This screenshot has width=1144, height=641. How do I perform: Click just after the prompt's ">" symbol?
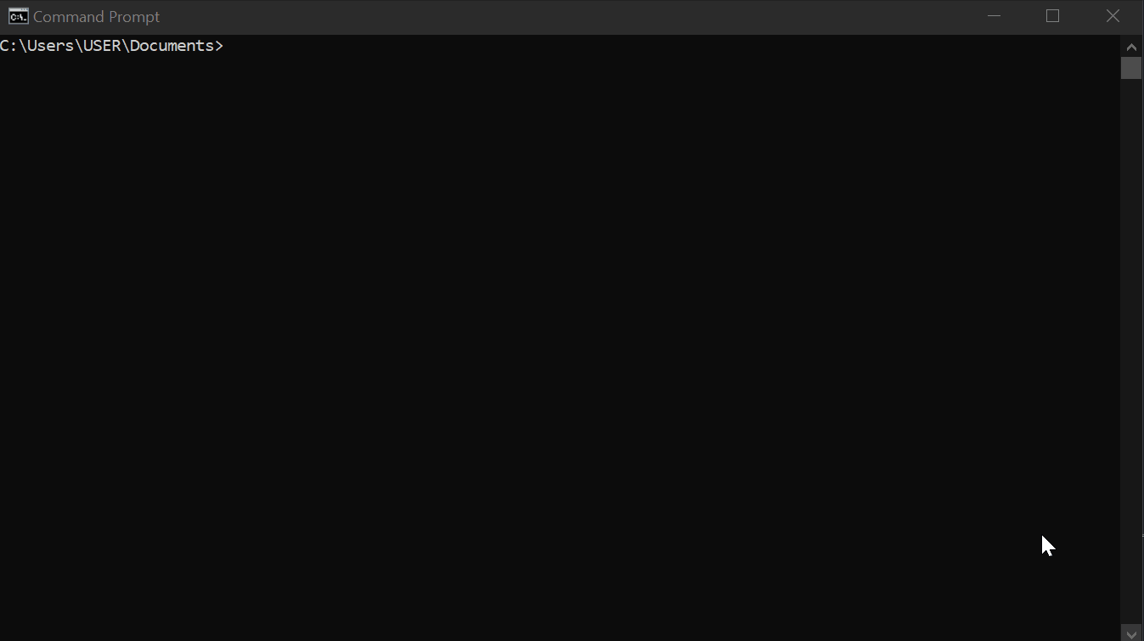pos(228,46)
